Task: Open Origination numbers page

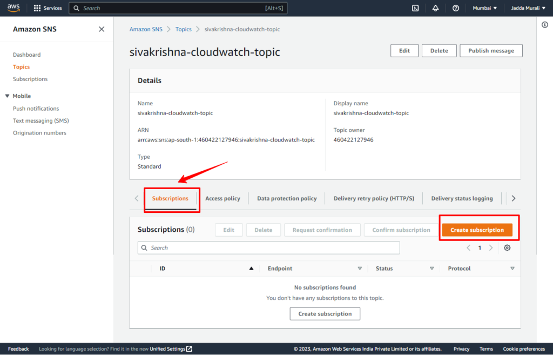Action: pos(39,133)
